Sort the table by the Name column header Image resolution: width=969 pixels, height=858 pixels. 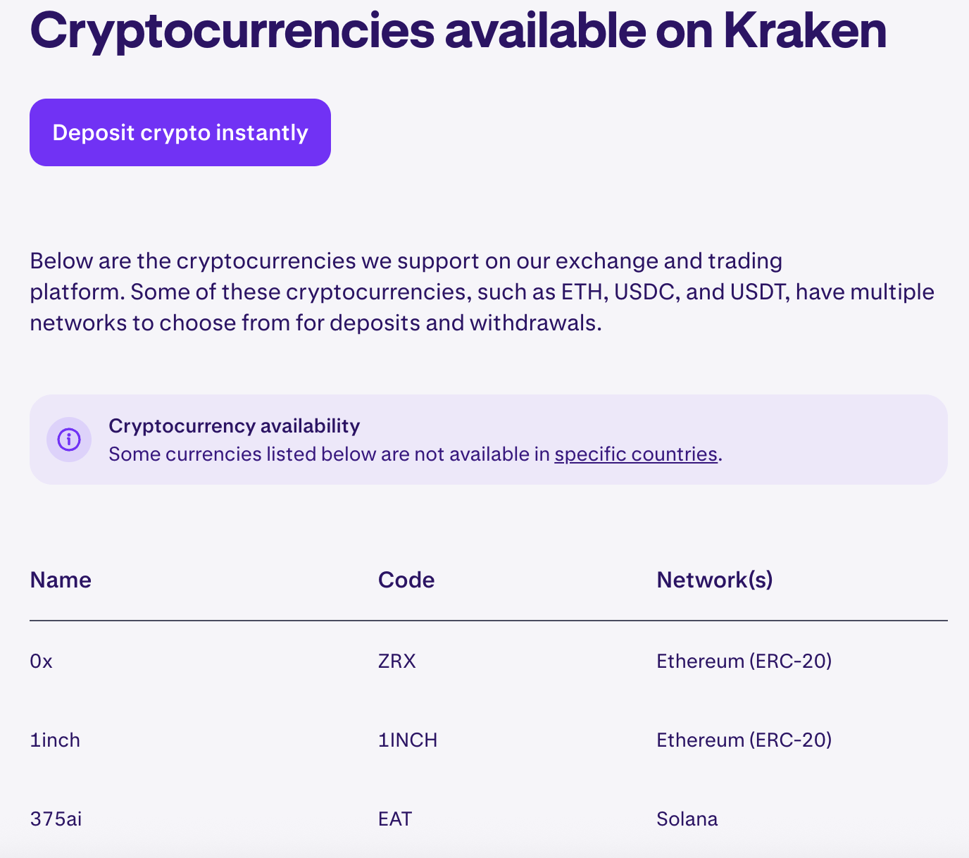pyautogui.click(x=60, y=580)
